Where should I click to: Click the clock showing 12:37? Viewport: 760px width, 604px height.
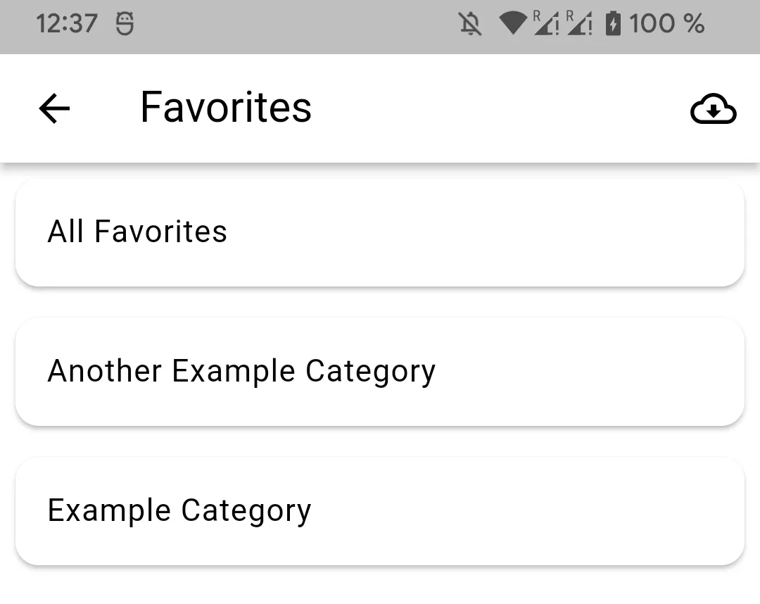[67, 24]
